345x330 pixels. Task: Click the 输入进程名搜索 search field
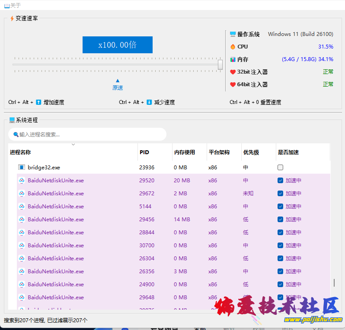point(89,134)
